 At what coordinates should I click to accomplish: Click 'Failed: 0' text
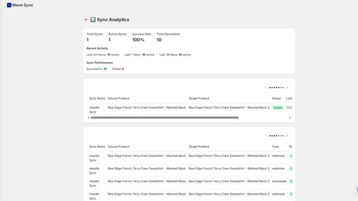(x=118, y=69)
